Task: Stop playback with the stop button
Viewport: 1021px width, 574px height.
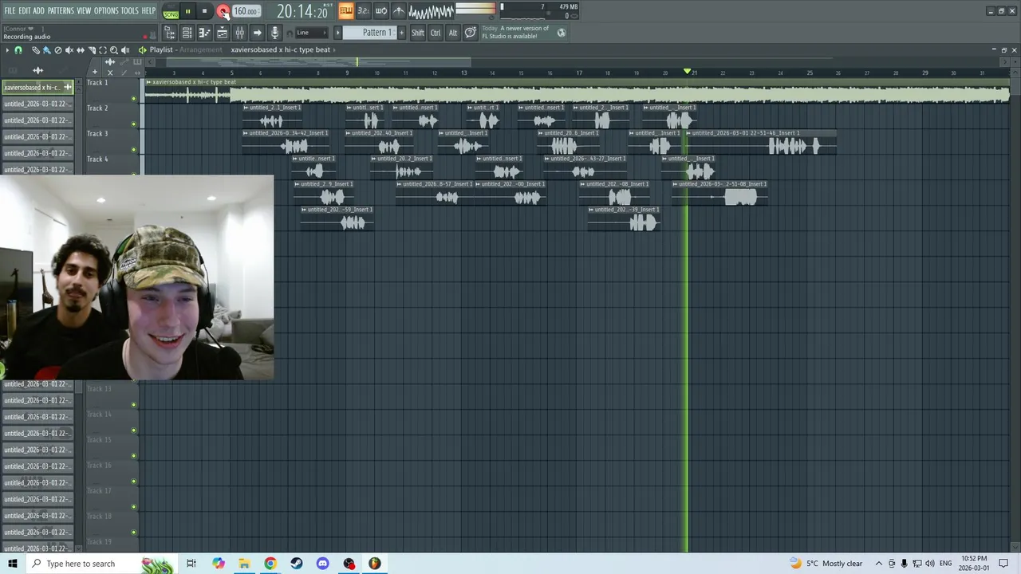Action: point(204,11)
